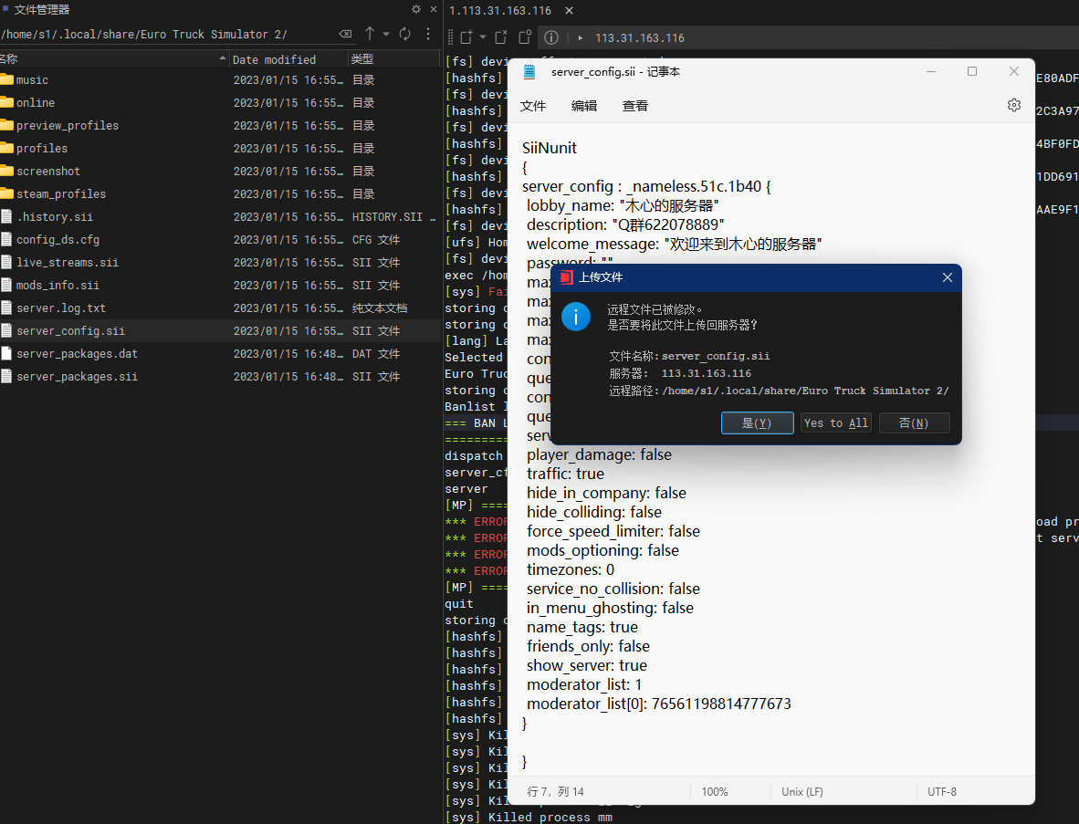
Task: Open Notepad 查看 menu
Action: pos(634,105)
